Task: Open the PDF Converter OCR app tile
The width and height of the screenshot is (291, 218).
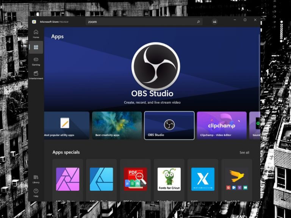Action: click(x=135, y=180)
